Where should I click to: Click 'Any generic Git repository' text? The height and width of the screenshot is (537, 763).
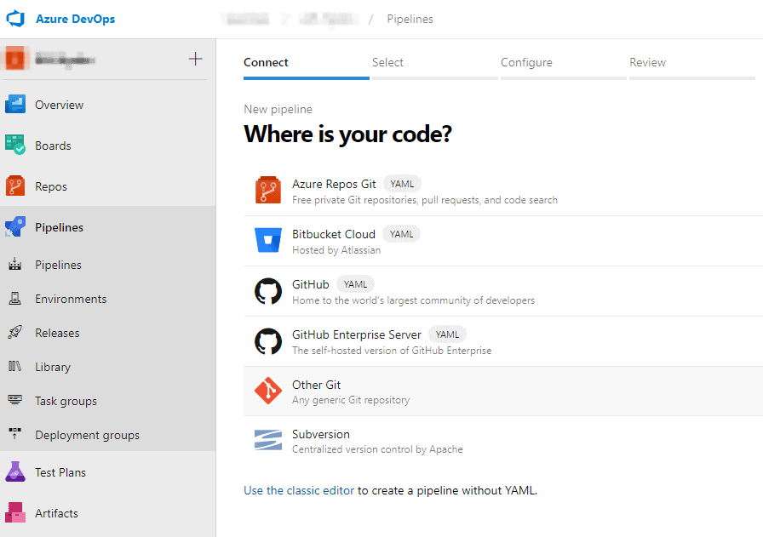pos(351,400)
